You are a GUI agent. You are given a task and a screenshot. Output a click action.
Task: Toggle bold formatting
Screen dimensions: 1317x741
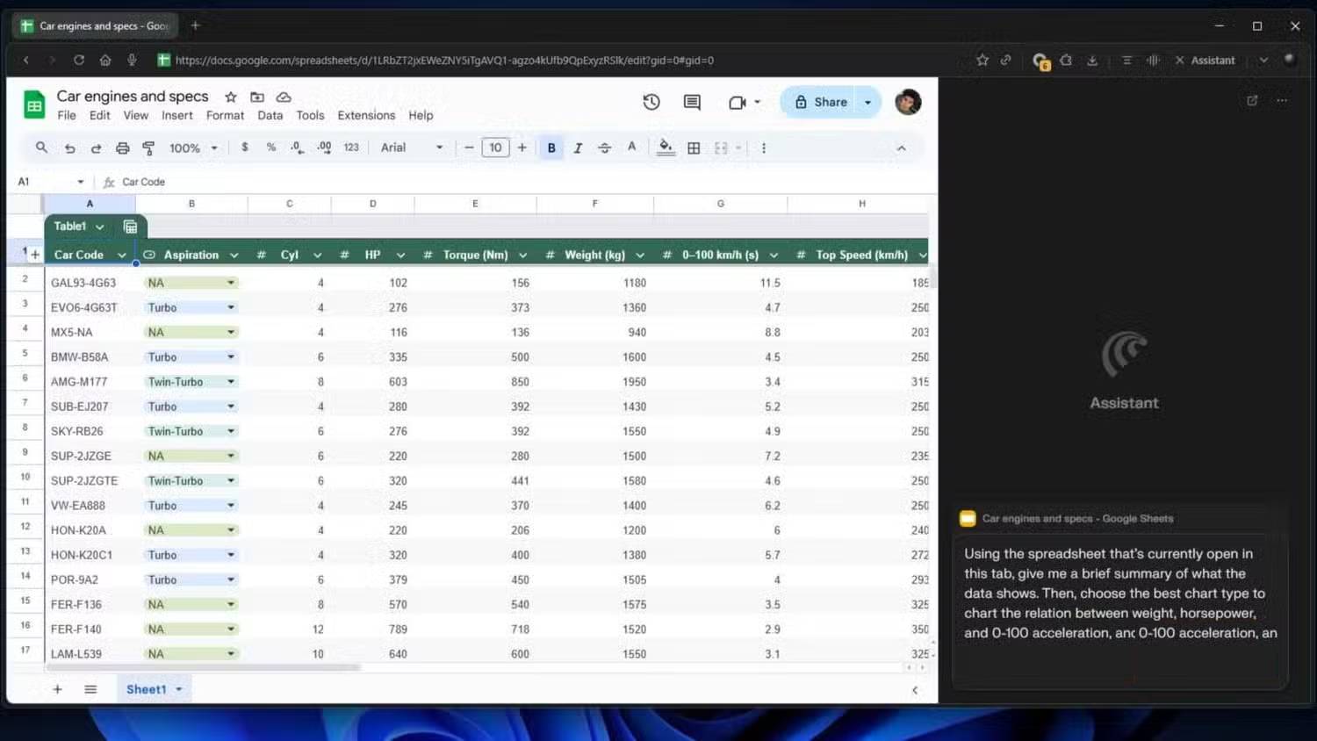click(551, 148)
